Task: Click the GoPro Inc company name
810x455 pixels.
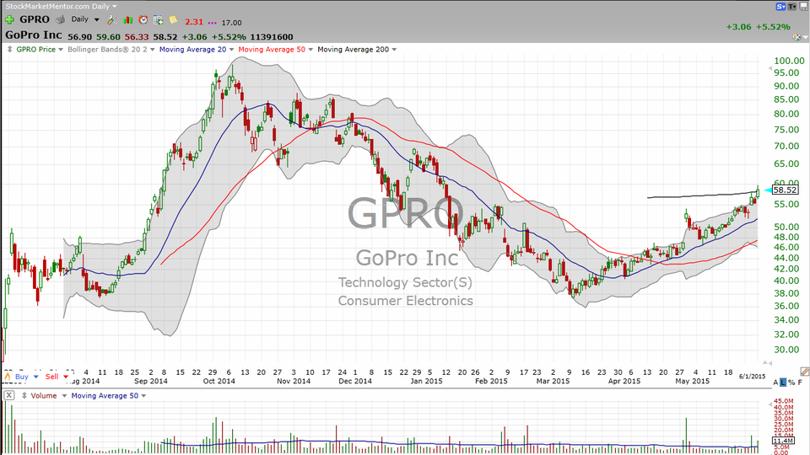Action: point(34,35)
